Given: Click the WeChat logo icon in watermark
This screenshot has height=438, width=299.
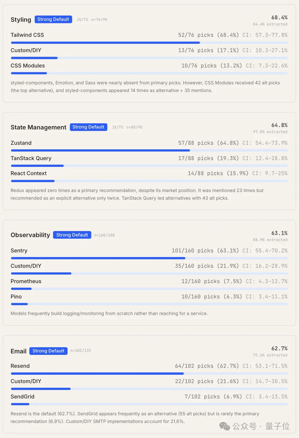Looking at the screenshot, I should 224,426.
